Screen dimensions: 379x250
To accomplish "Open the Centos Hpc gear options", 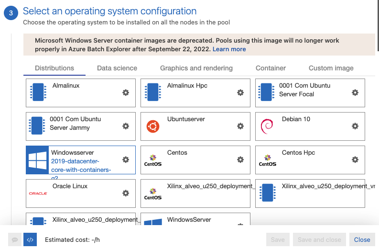I will pos(355,159).
